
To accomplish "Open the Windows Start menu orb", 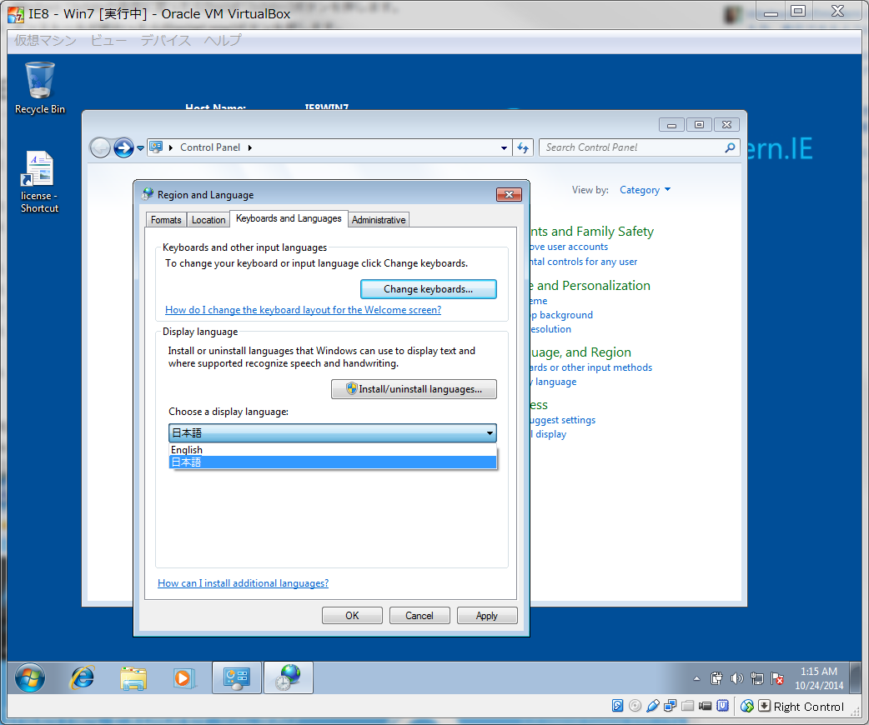I will (30, 677).
